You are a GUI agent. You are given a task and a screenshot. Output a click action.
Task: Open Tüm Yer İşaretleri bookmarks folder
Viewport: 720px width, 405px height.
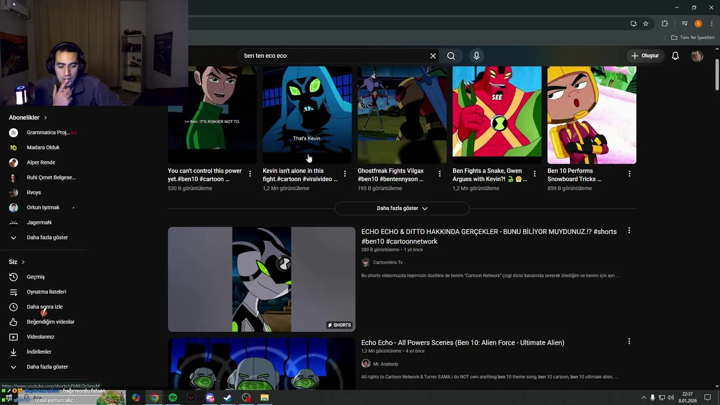pos(693,38)
